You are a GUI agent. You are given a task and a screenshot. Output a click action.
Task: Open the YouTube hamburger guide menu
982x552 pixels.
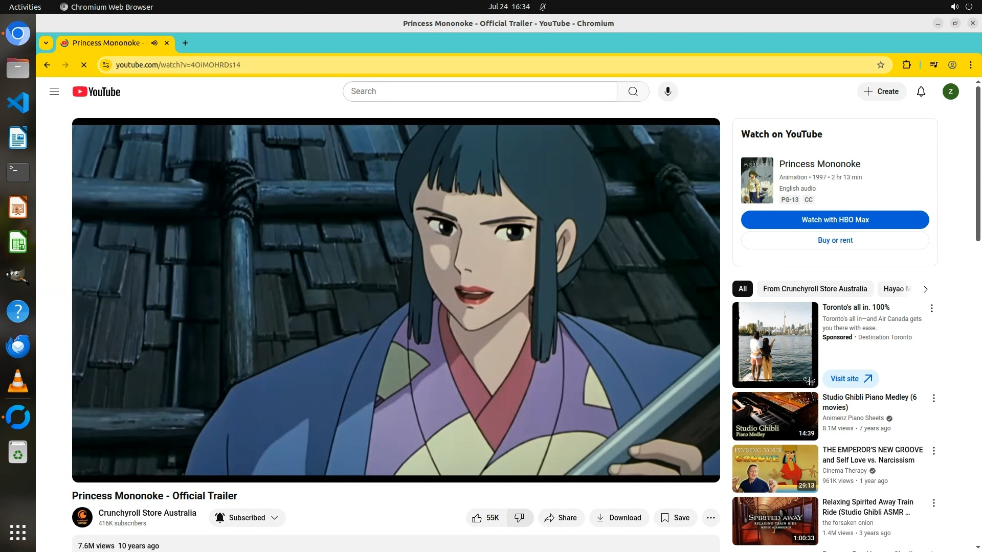pyautogui.click(x=54, y=91)
